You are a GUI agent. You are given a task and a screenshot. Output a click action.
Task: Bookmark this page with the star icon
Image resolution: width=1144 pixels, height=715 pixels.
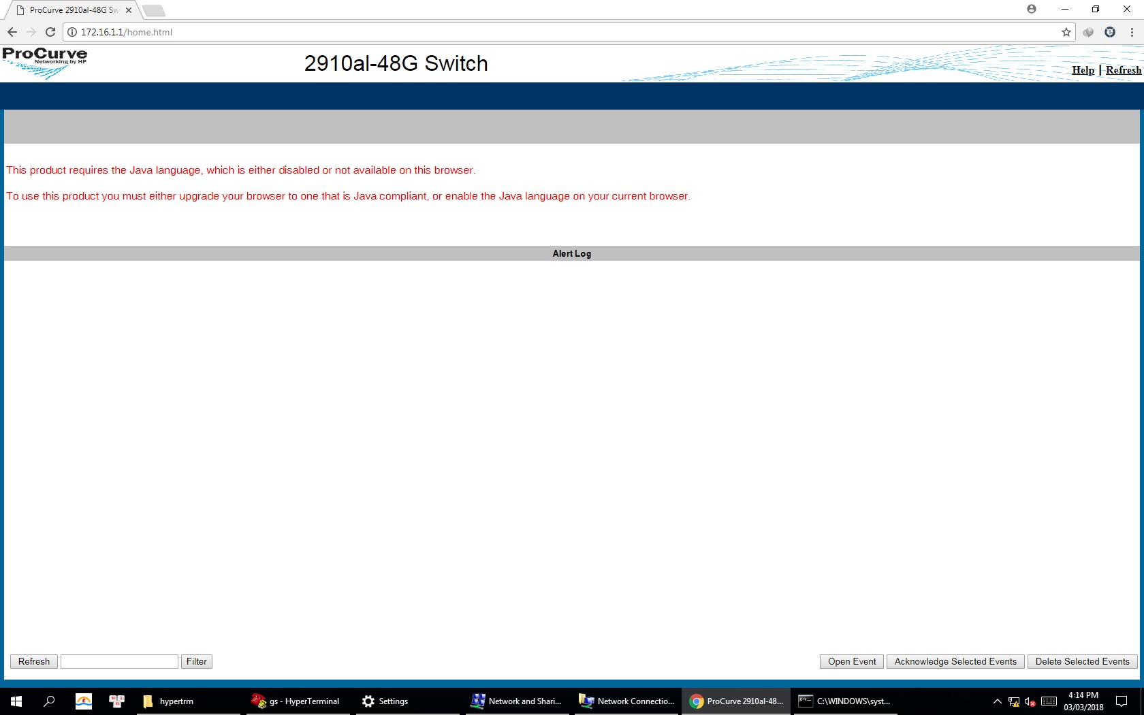(1066, 32)
